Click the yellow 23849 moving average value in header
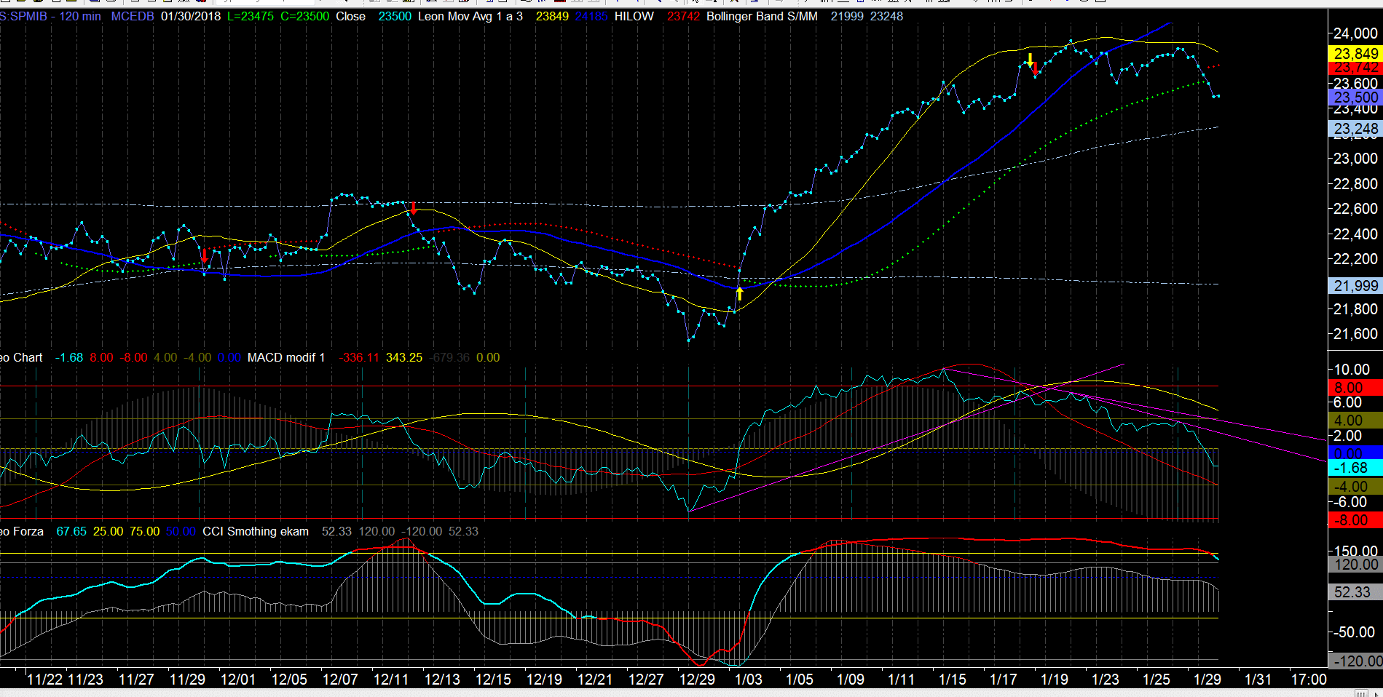This screenshot has height=697, width=1383. click(552, 16)
